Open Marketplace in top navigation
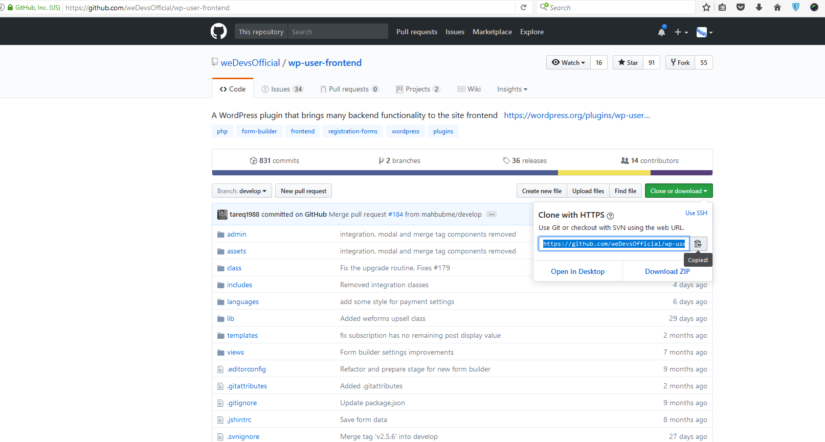Screen dimensions: 825x442 (492, 32)
